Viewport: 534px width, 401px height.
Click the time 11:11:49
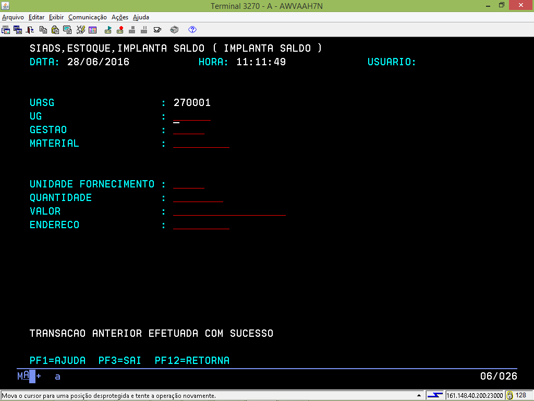[261, 62]
